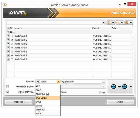Expand the destination folder dropdown arrow
Screen dimensions: 140x118
[x=100, y=92]
